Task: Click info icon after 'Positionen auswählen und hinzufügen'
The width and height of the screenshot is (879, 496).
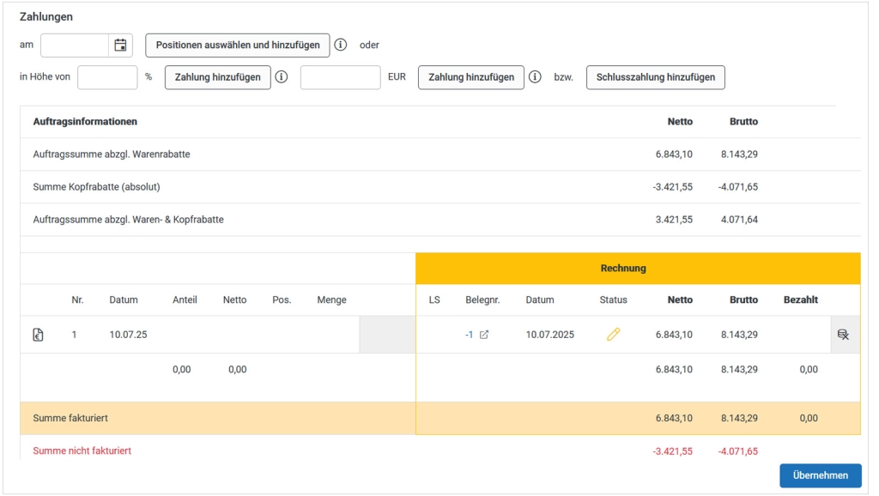Action: [x=341, y=45]
